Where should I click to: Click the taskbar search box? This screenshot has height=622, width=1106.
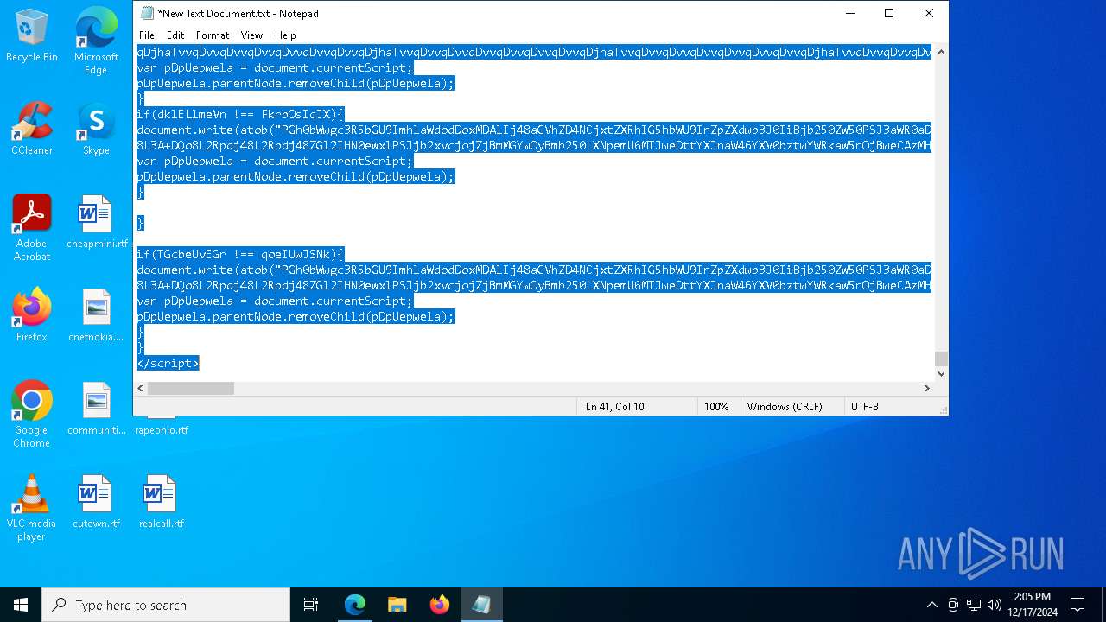tap(166, 605)
